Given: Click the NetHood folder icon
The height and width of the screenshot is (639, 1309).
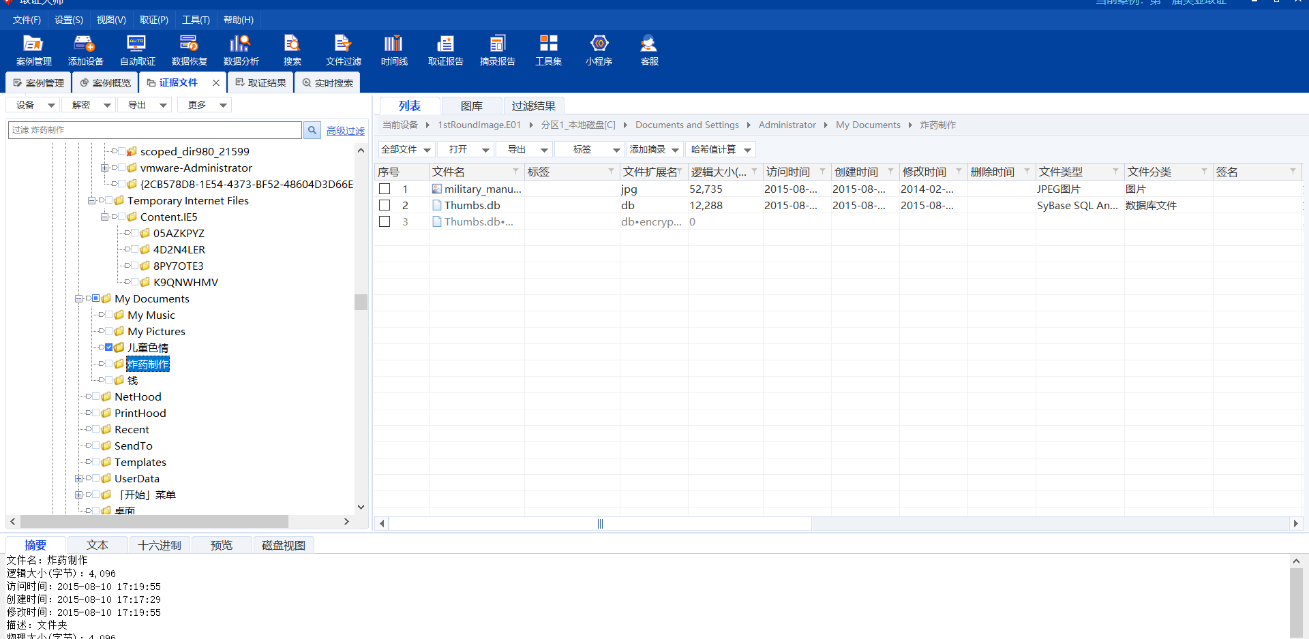Looking at the screenshot, I should pyautogui.click(x=106, y=396).
